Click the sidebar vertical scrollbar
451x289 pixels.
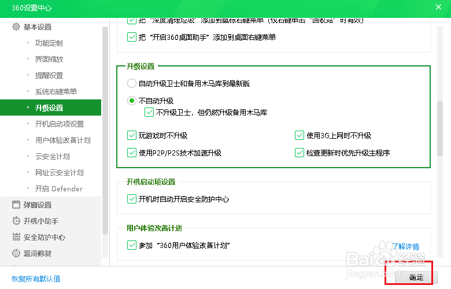105,131
